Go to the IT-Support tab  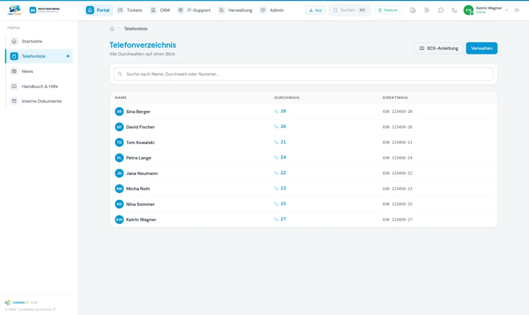pyautogui.click(x=194, y=10)
